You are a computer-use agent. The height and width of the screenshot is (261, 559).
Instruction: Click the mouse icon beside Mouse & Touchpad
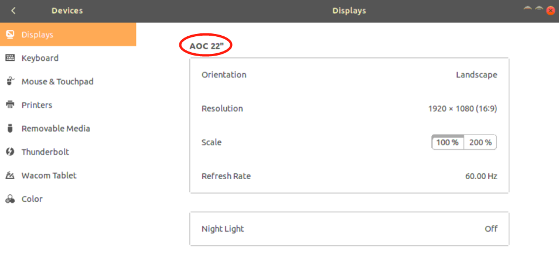10,81
